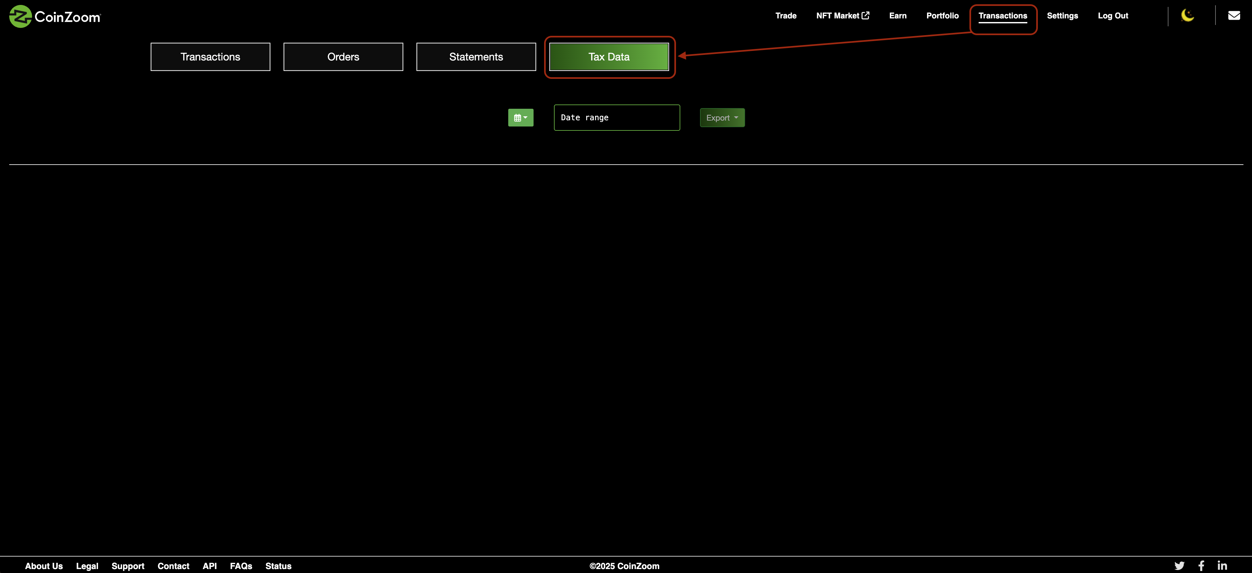The image size is (1252, 573).
Task: Visit the Support footer link
Action: [128, 566]
